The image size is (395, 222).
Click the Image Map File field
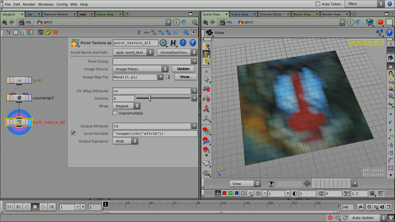(x=135, y=77)
